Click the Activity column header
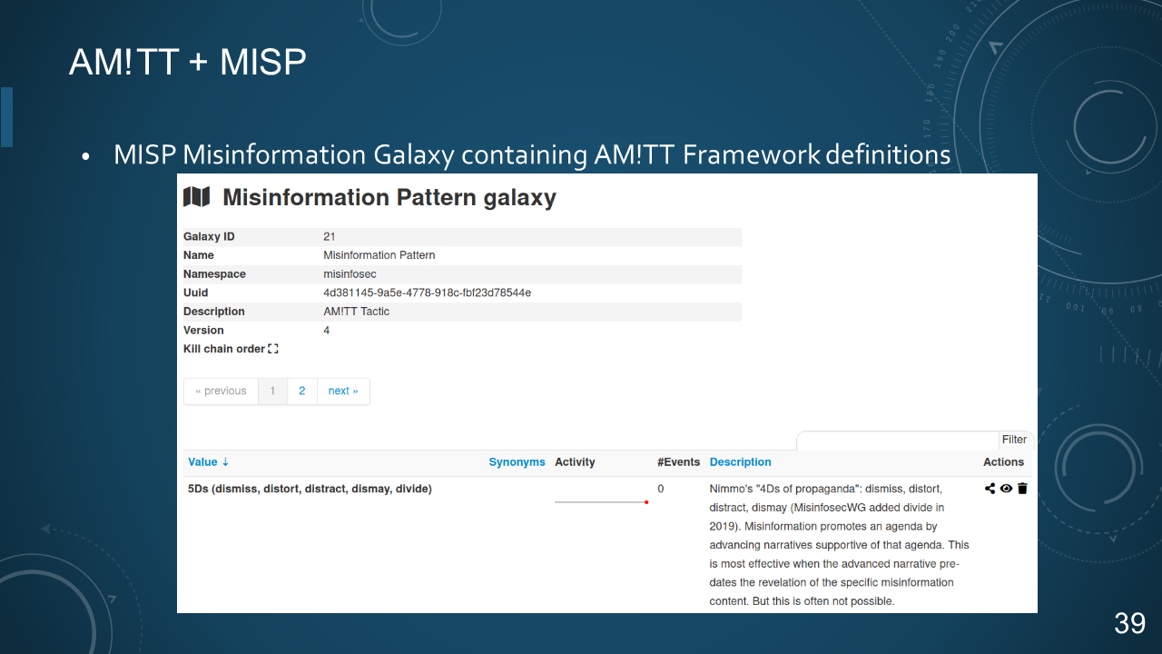The image size is (1162, 654). tap(575, 462)
